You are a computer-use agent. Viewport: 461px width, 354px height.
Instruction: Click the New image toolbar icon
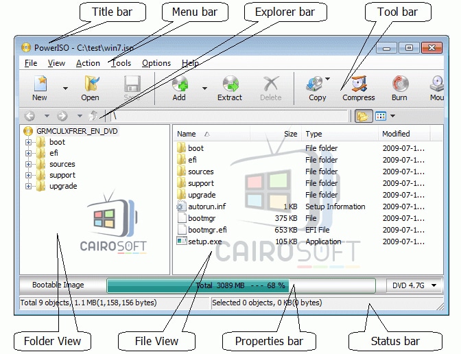pos(40,84)
